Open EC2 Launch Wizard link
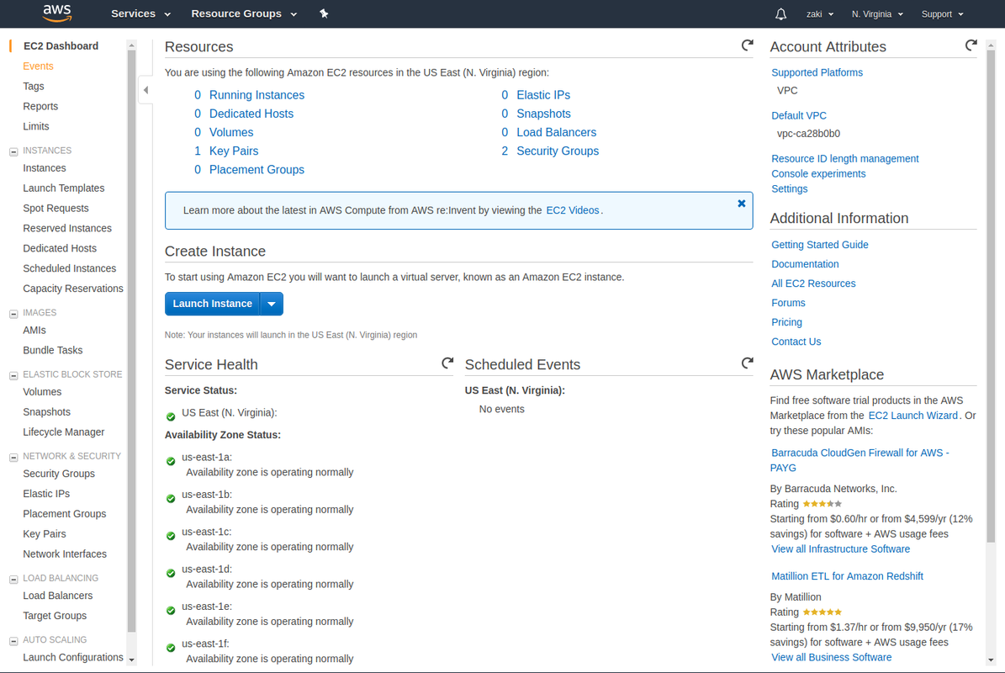The image size is (1005, 673). click(912, 416)
